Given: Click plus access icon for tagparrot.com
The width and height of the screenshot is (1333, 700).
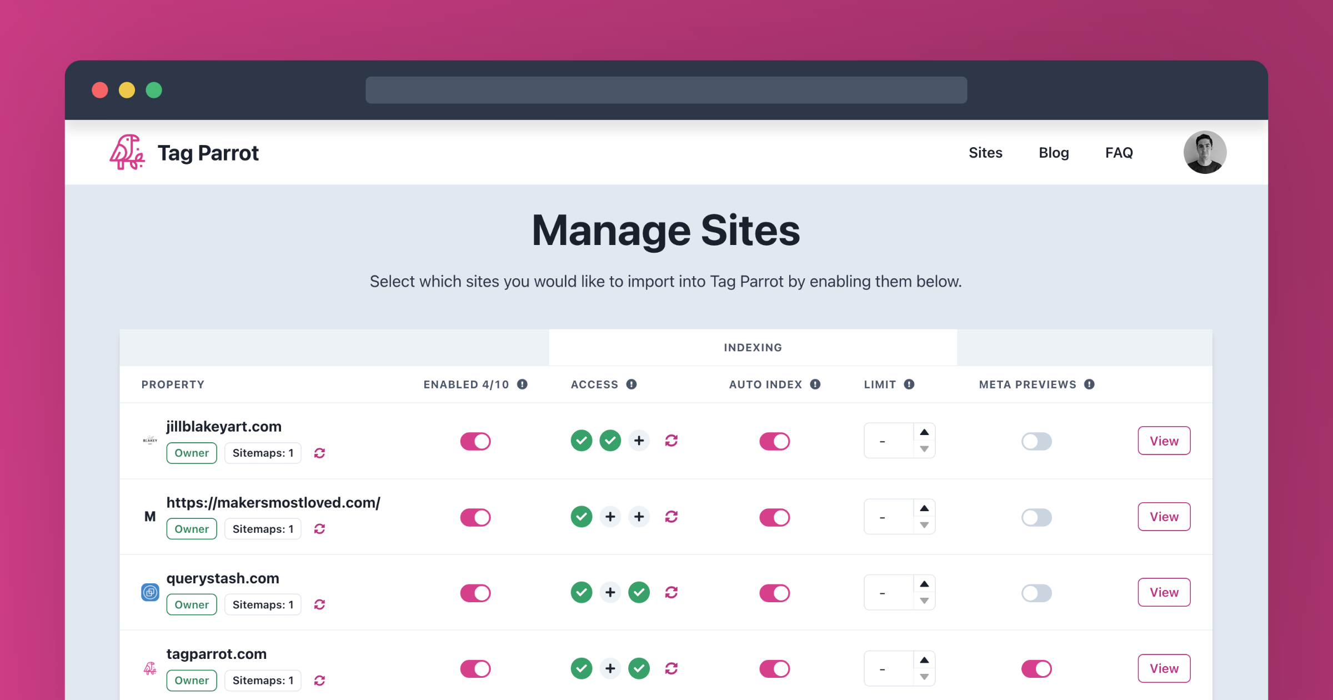Looking at the screenshot, I should 610,668.
